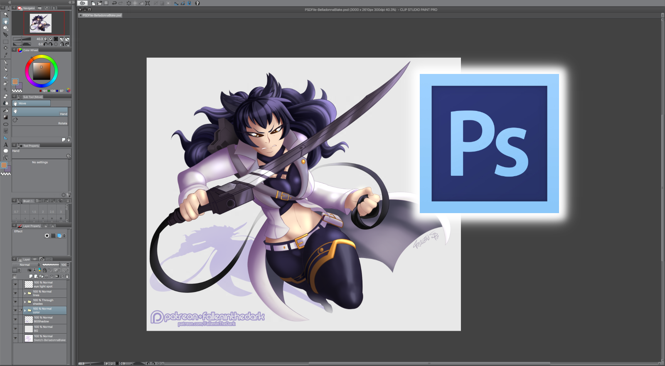This screenshot has width=665, height=366.
Task: Open the Layer Property effect dropdown arrows
Action: click(64, 236)
